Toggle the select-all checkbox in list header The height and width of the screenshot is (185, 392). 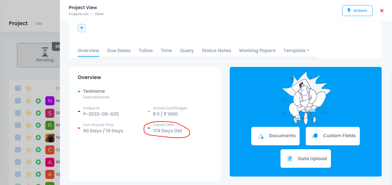[18, 88]
